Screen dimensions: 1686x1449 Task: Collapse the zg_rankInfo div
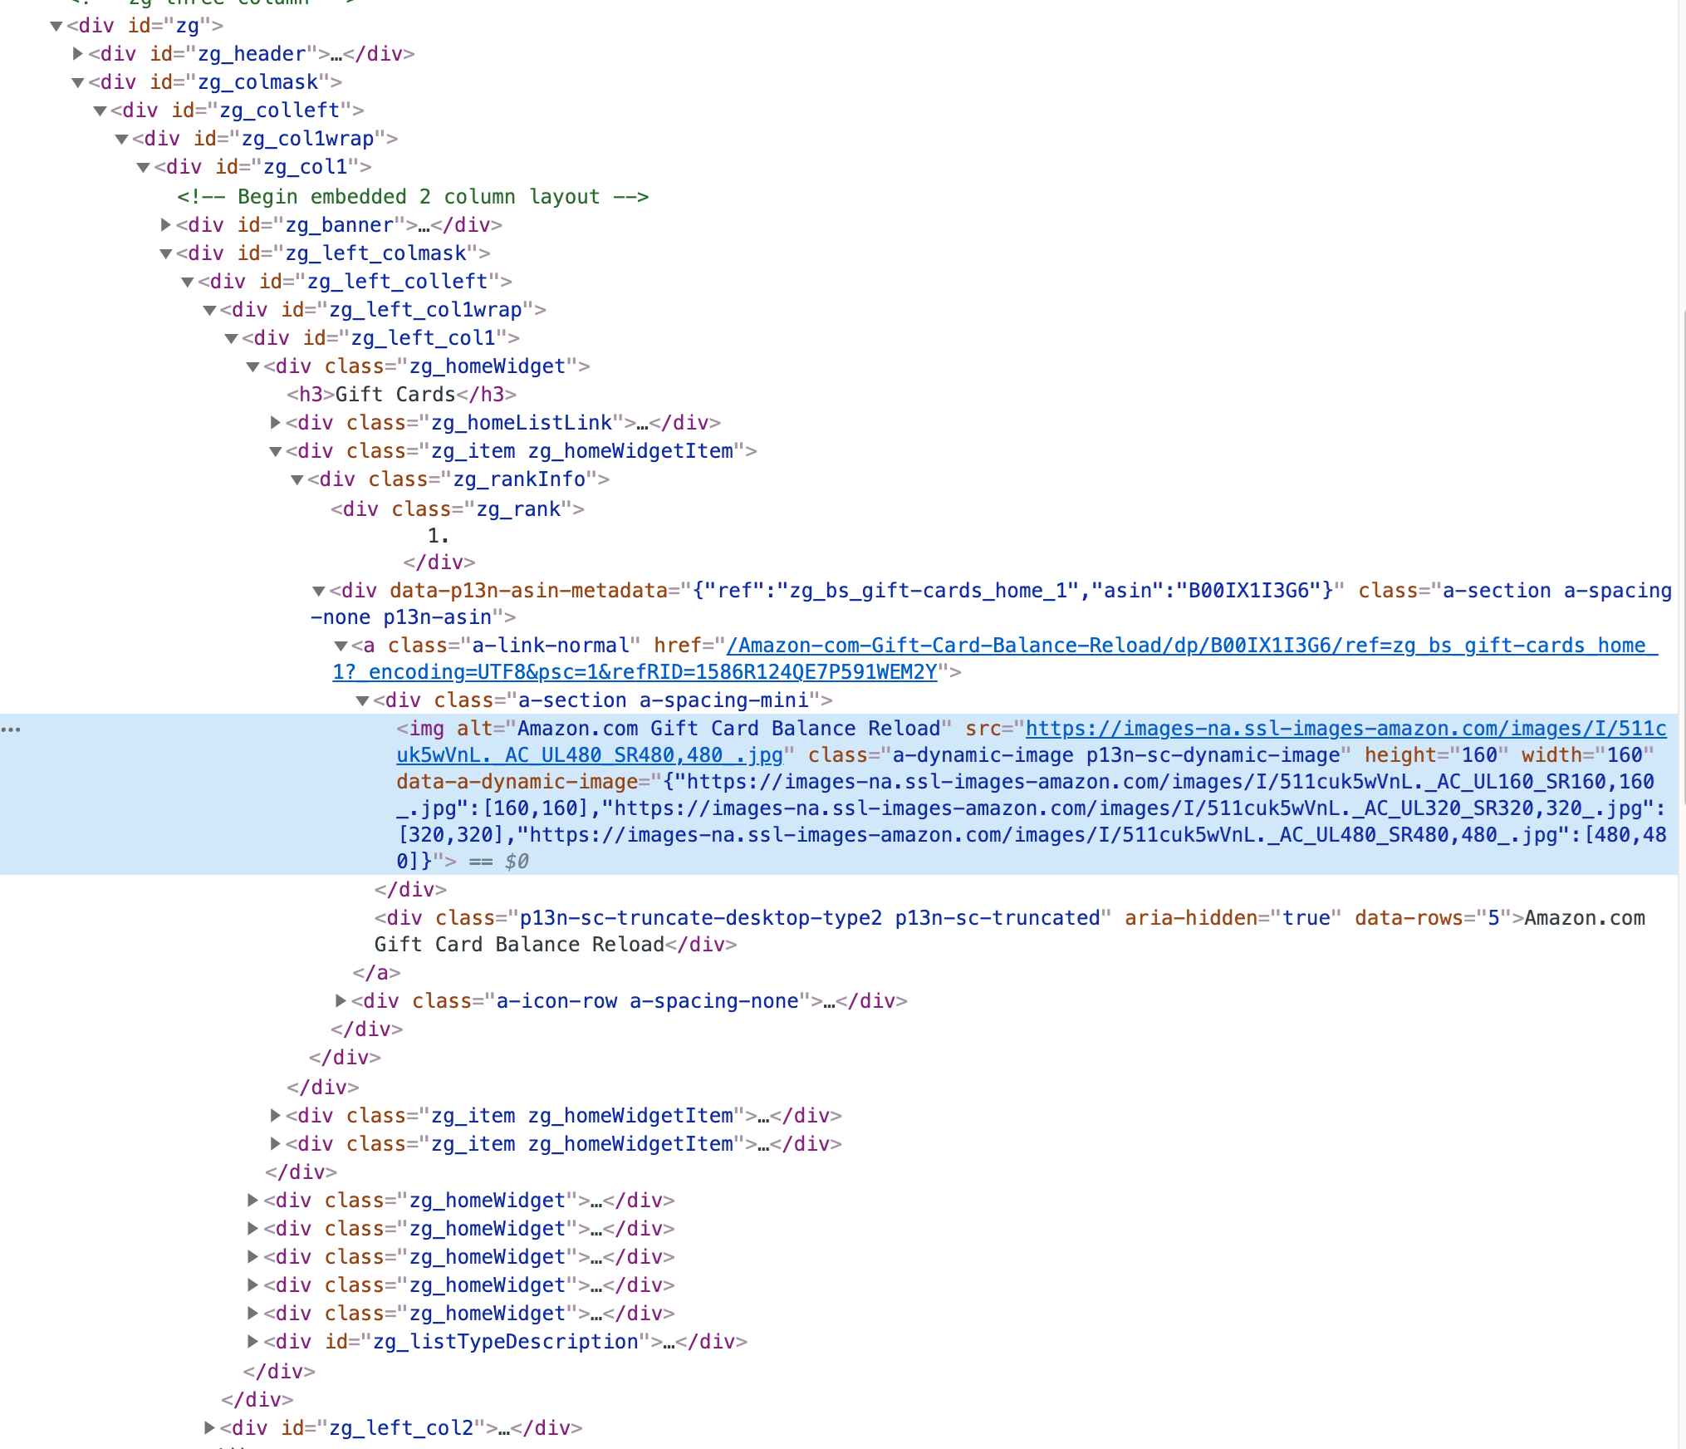coord(297,479)
